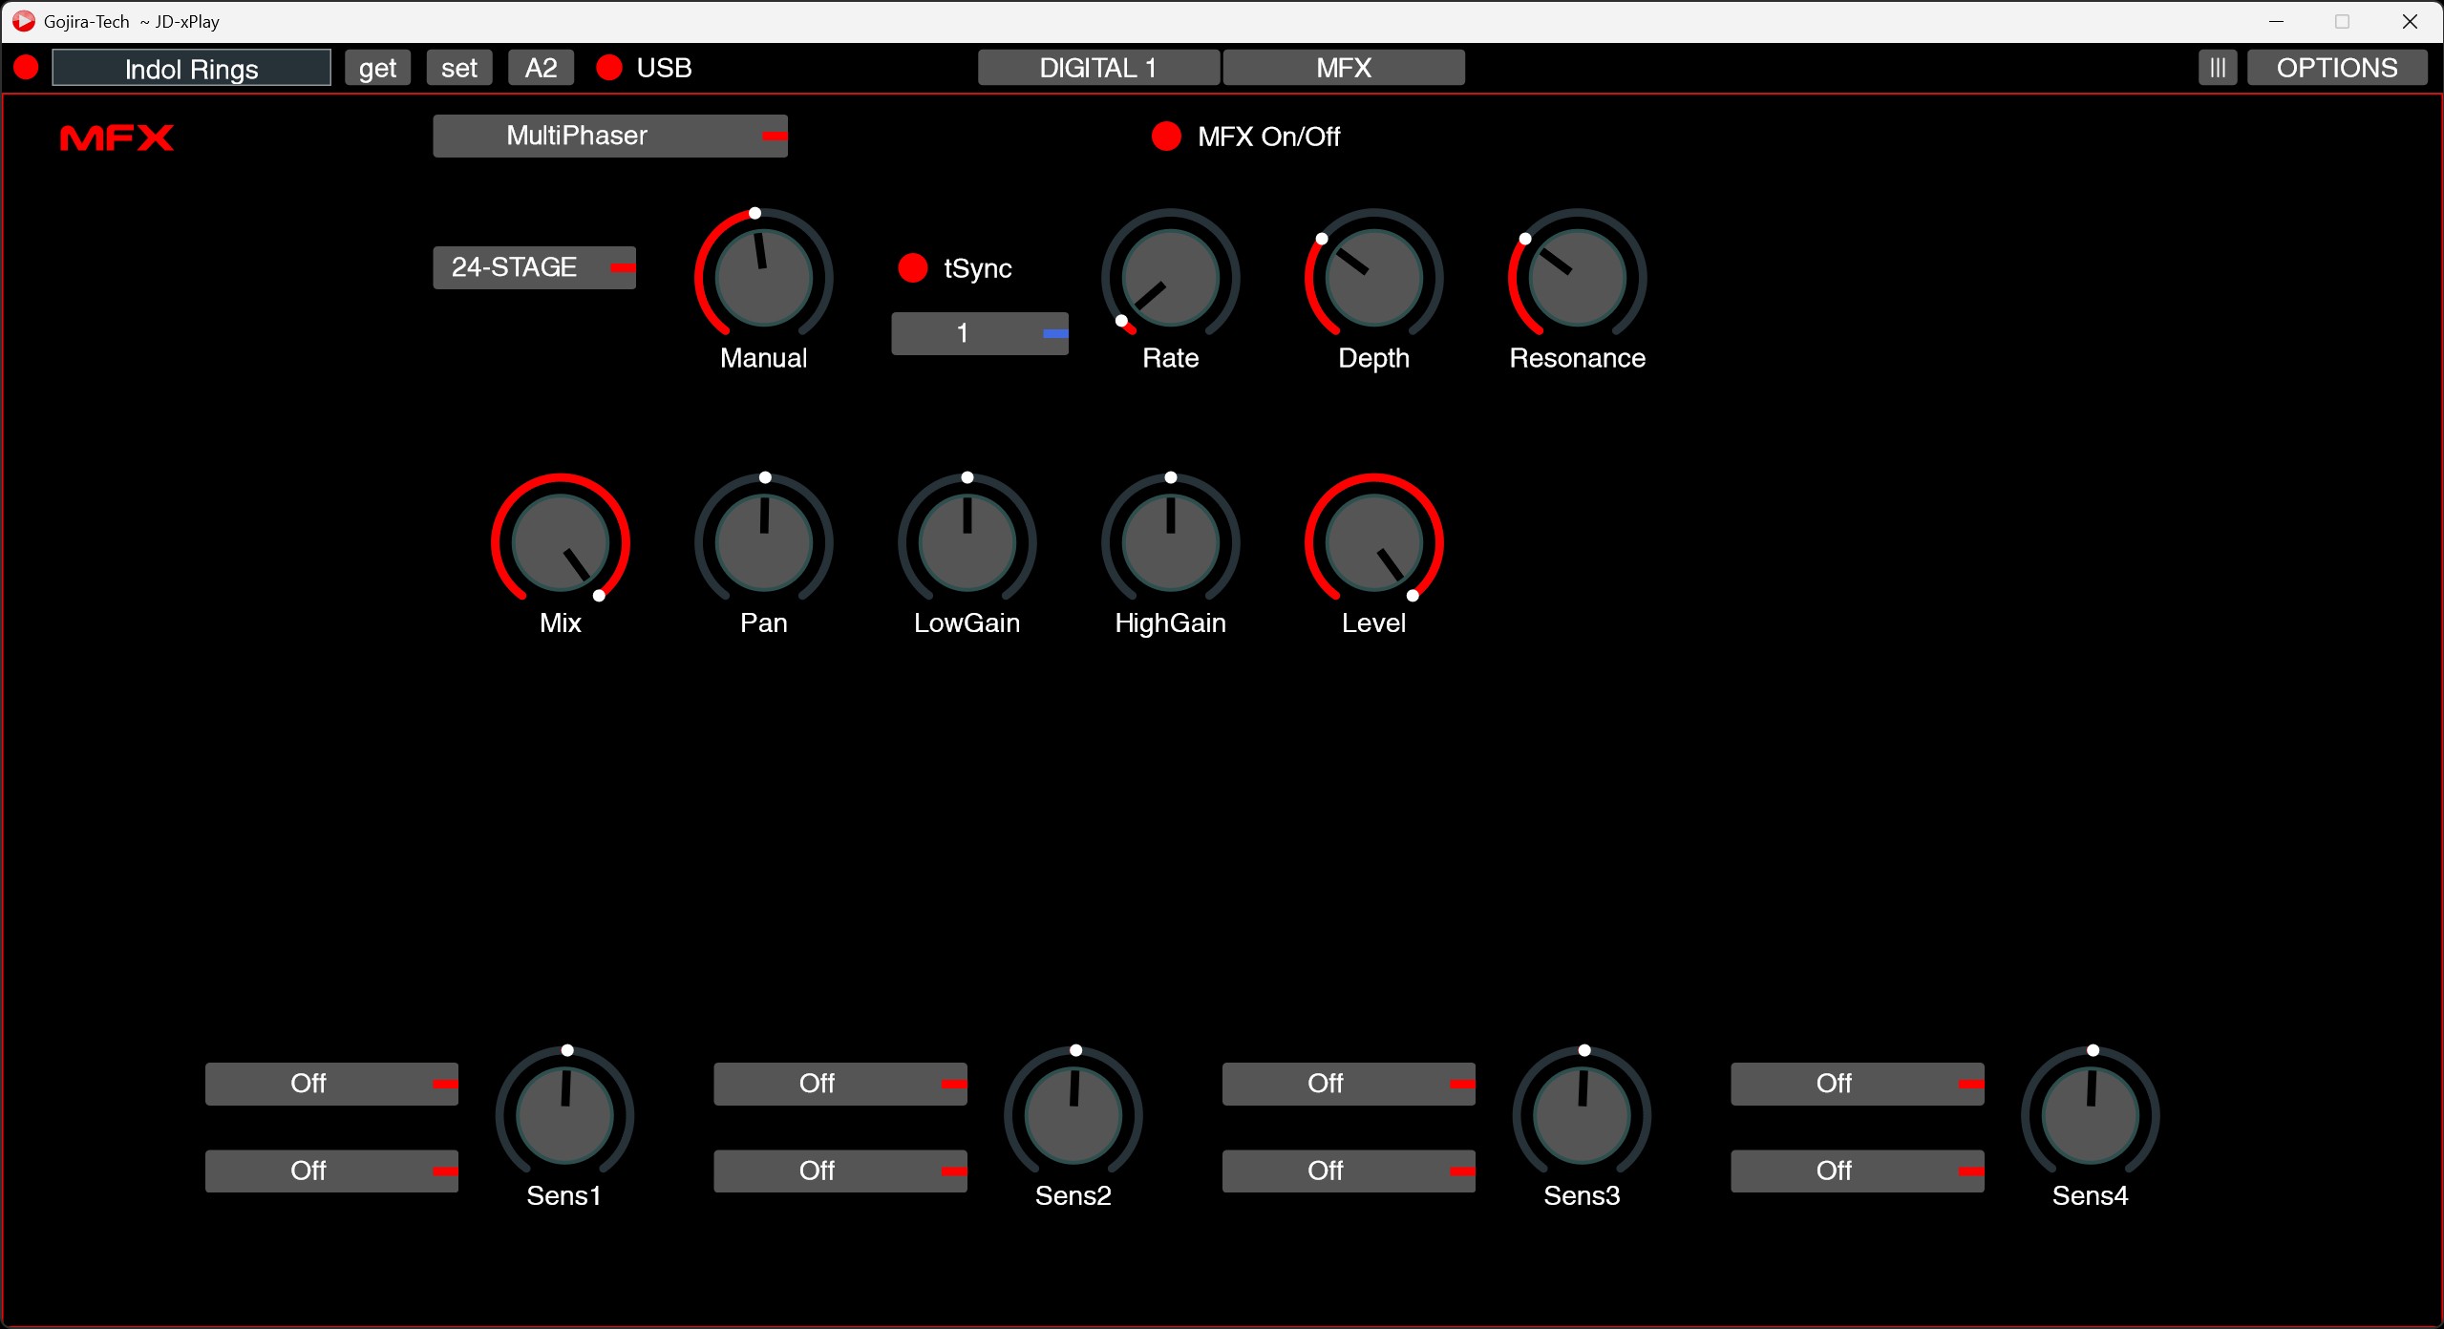2444x1329 pixels.
Task: Open the tSync value dropdown showing 1
Action: (980, 333)
